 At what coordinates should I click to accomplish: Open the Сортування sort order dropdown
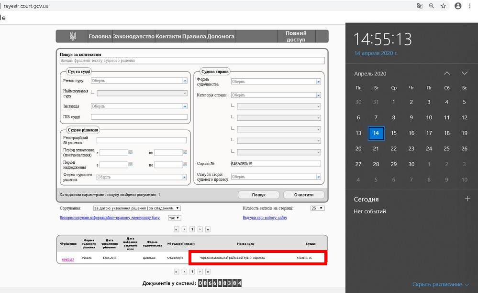coord(137,208)
